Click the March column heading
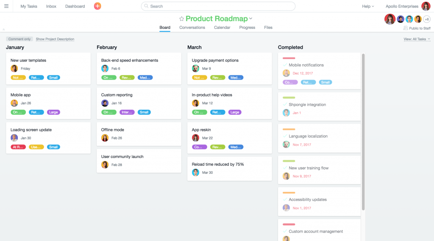The height and width of the screenshot is (241, 434). pos(194,47)
